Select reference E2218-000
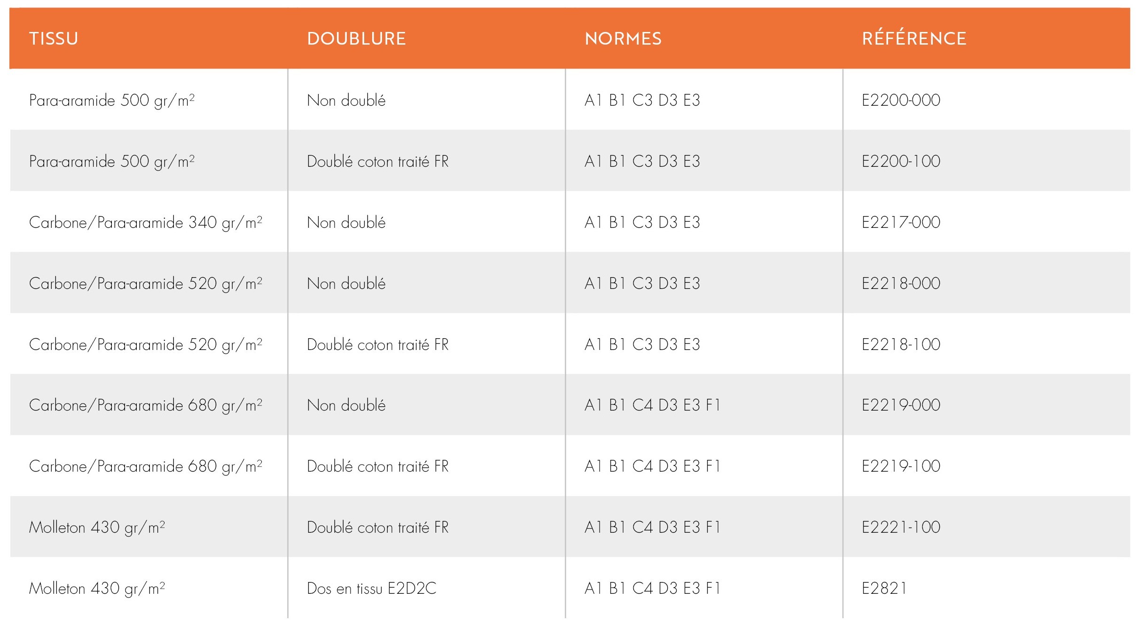Image resolution: width=1140 pixels, height=629 pixels. (901, 283)
